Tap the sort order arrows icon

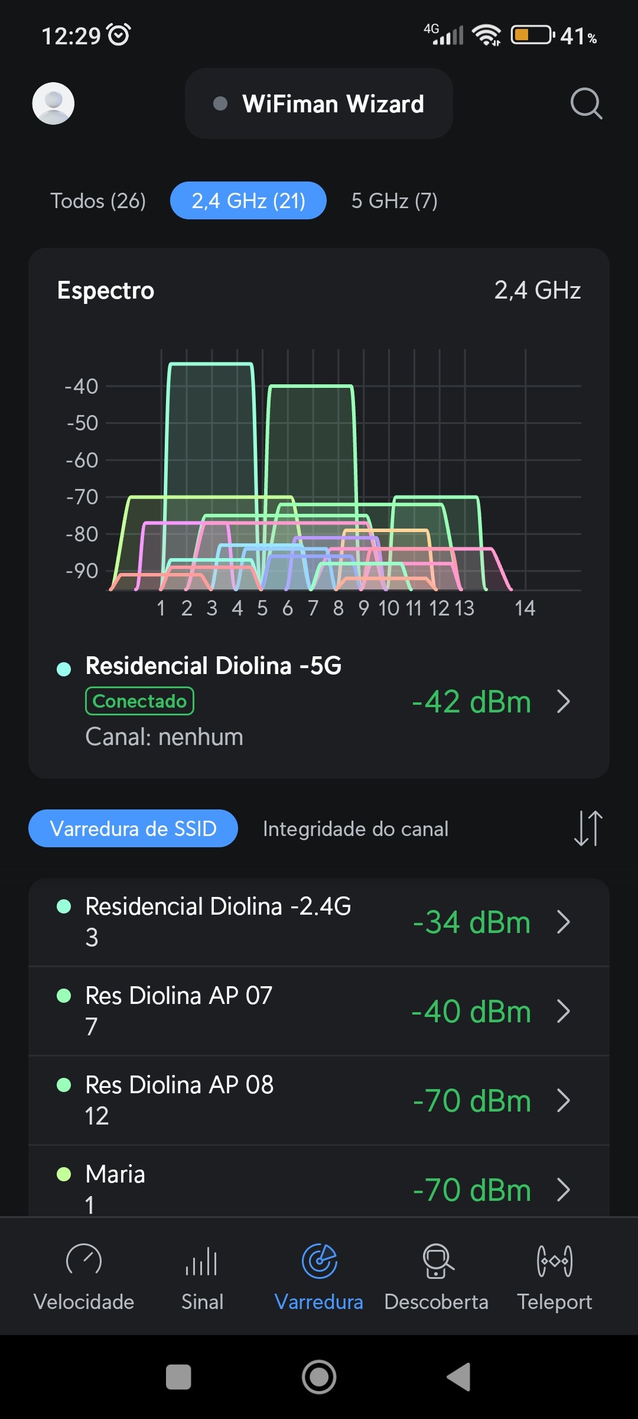coord(588,828)
